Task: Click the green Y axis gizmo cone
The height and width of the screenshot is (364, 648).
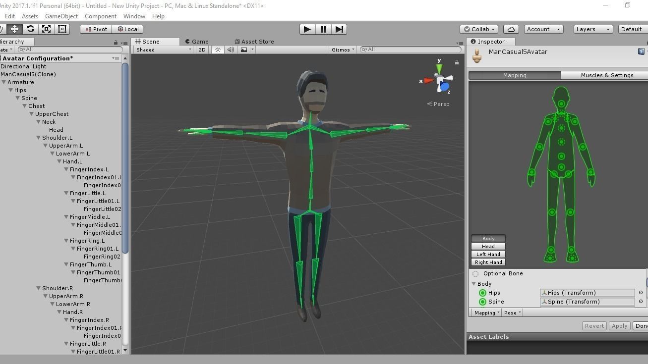Action: pos(439,68)
